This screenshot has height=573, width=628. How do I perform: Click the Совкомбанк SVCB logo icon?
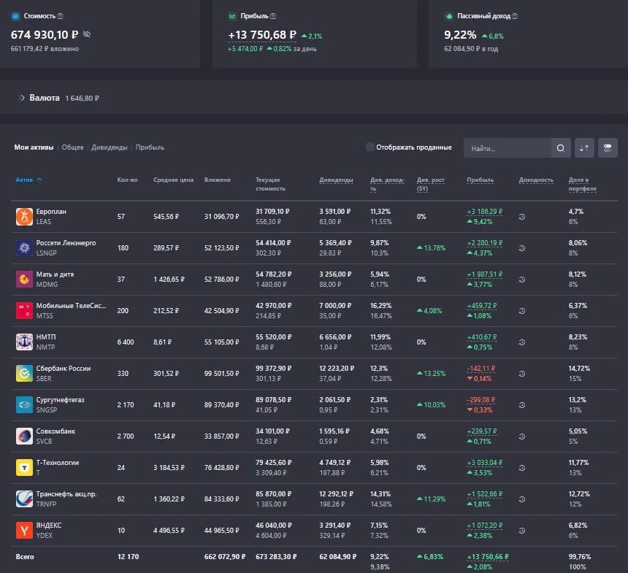coord(24,437)
